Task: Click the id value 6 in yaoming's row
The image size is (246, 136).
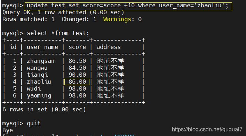Action: 15,95
